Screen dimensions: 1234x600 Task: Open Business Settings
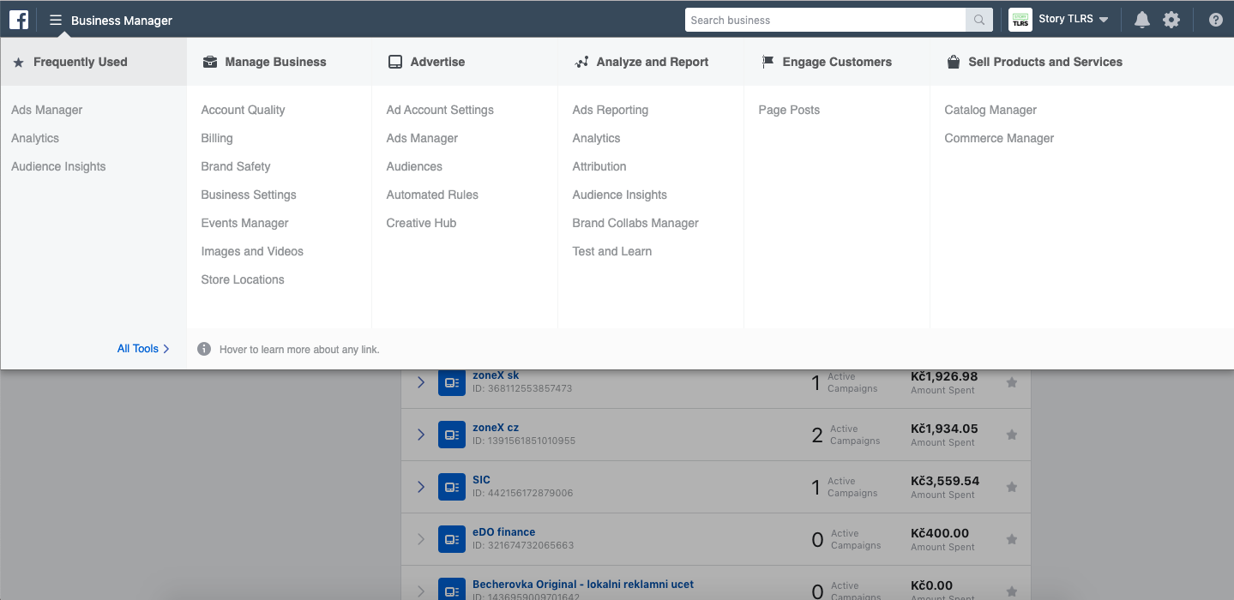coord(249,195)
